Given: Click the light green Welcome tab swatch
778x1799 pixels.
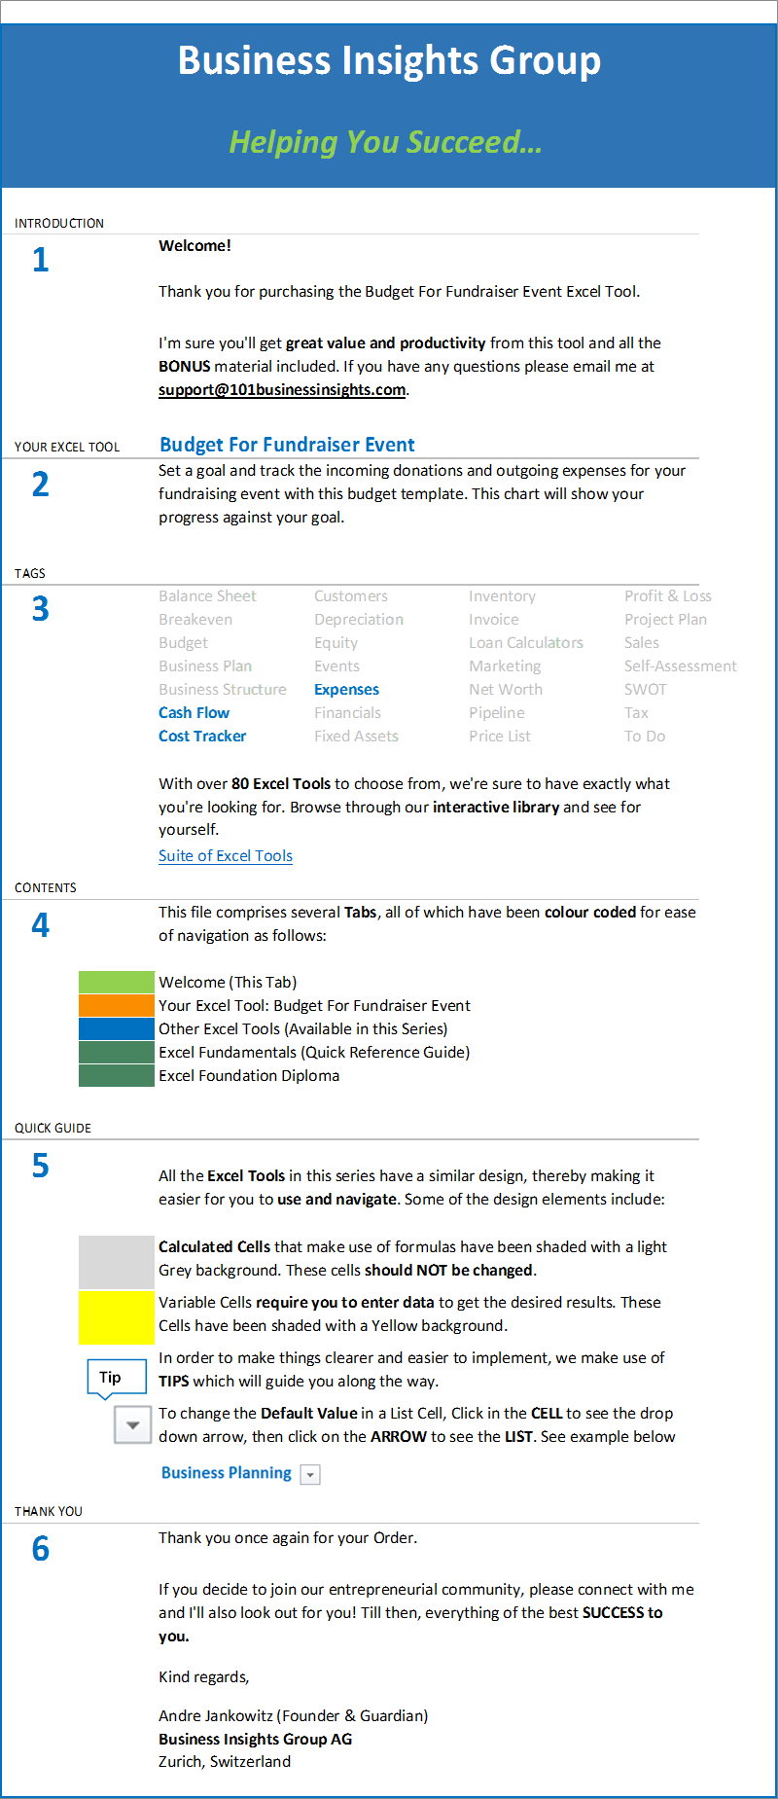Looking at the screenshot, I should coord(117,983).
